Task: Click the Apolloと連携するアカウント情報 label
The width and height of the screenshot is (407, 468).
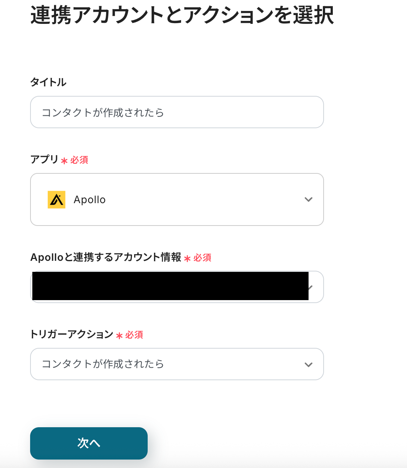Action: 106,257
